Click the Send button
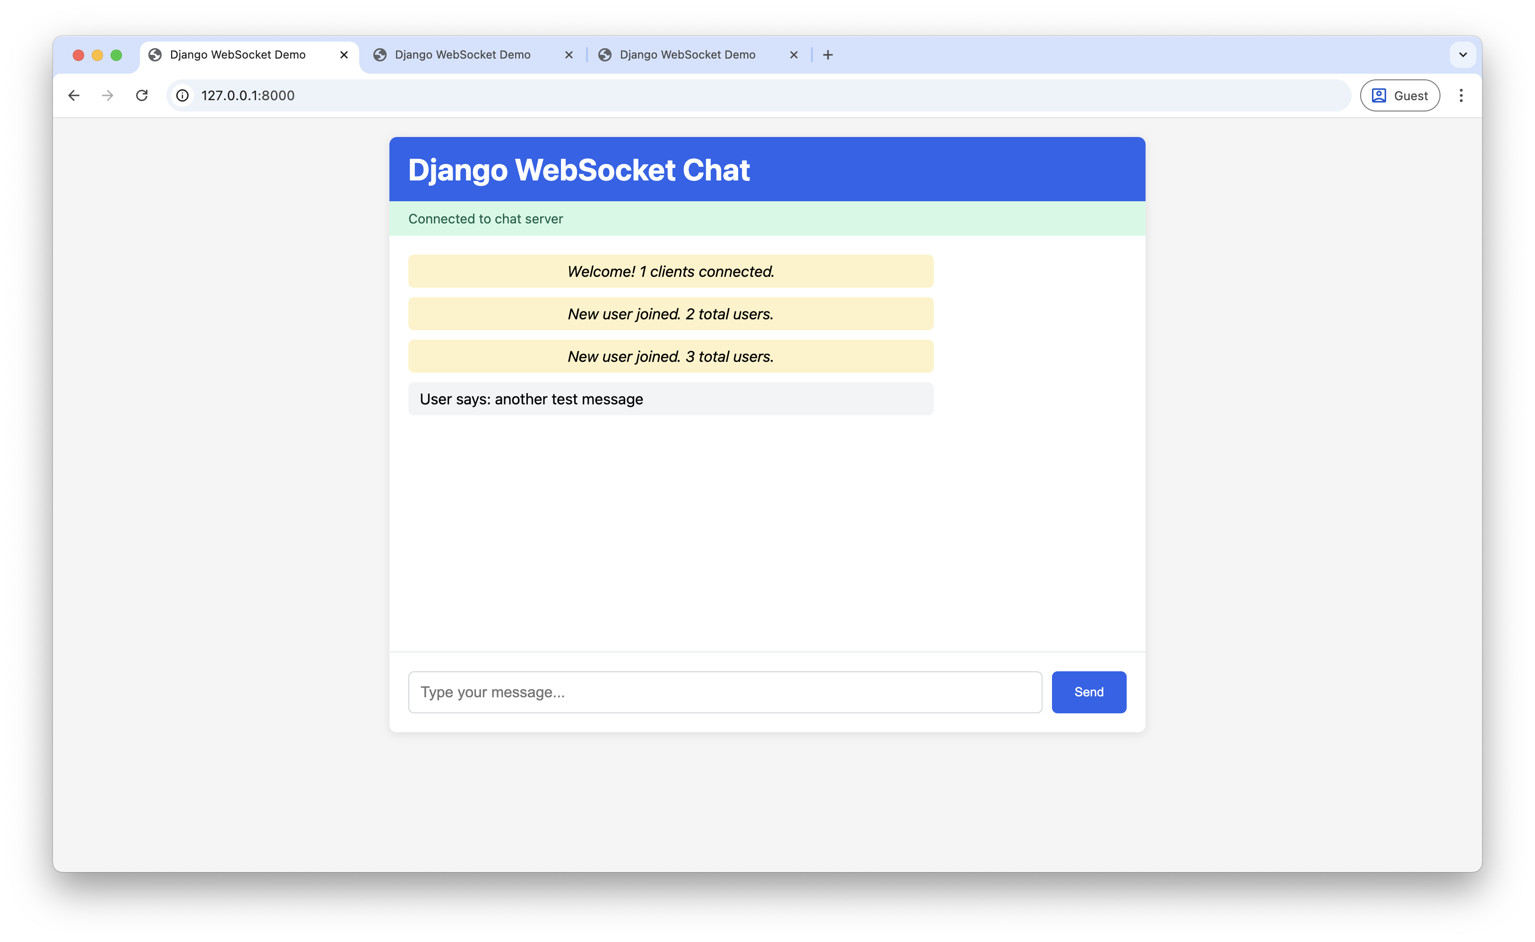 [1088, 692]
